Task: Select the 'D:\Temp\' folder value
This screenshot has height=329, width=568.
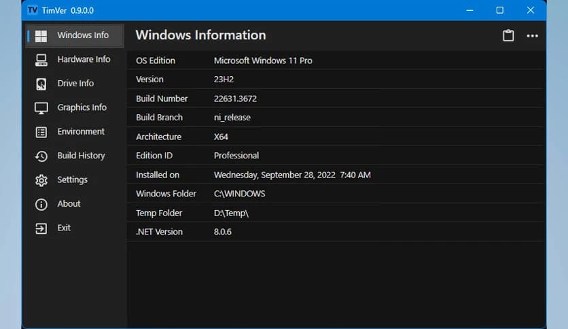Action: tap(231, 213)
